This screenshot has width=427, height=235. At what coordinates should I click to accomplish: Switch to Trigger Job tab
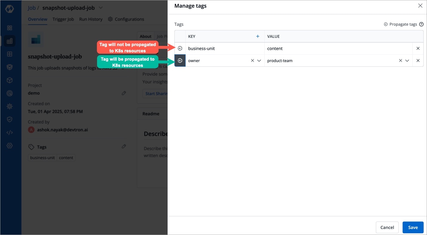pyautogui.click(x=63, y=19)
